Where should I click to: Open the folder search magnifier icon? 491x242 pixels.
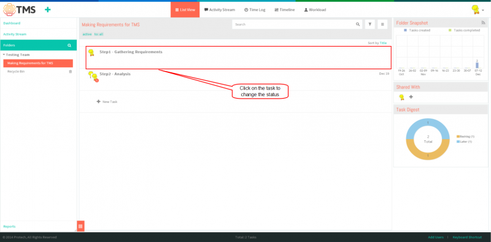69,45
